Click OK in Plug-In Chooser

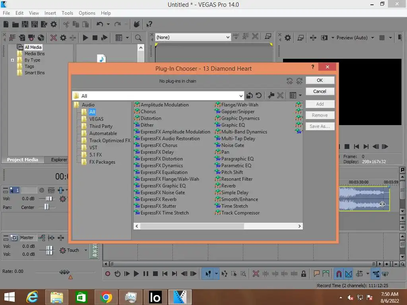click(x=320, y=80)
